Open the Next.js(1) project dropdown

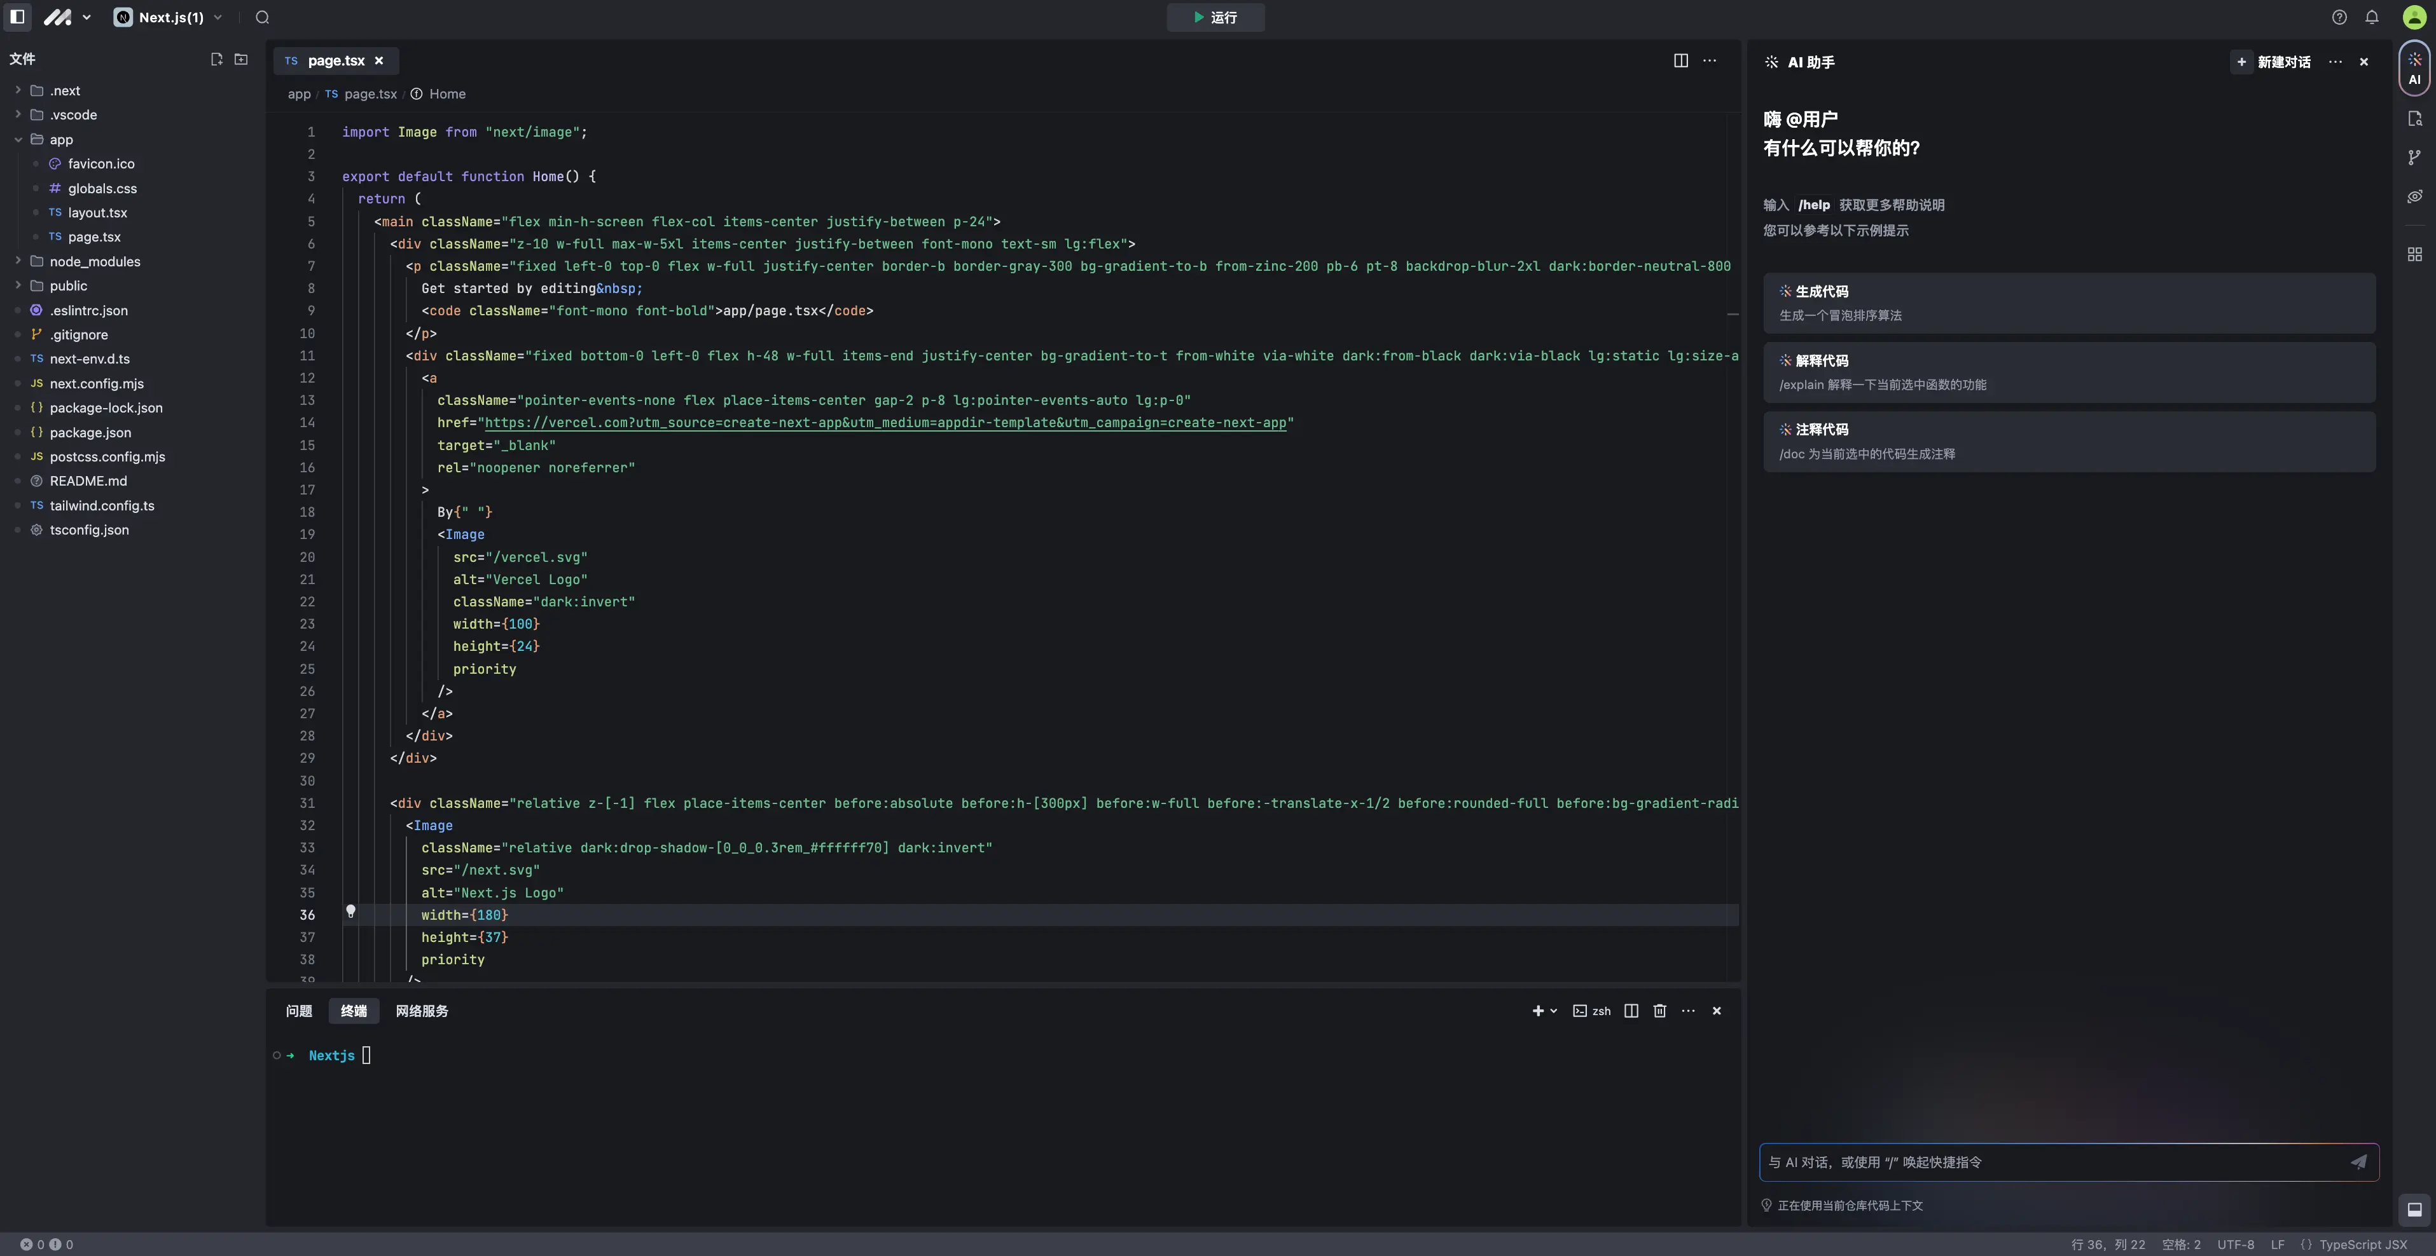(169, 17)
